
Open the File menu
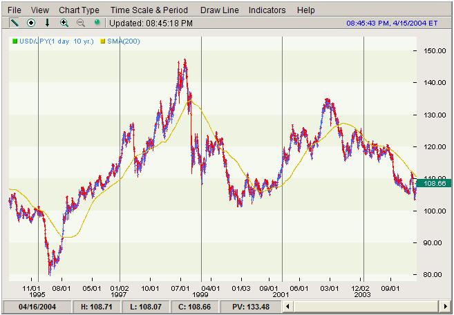[15, 10]
